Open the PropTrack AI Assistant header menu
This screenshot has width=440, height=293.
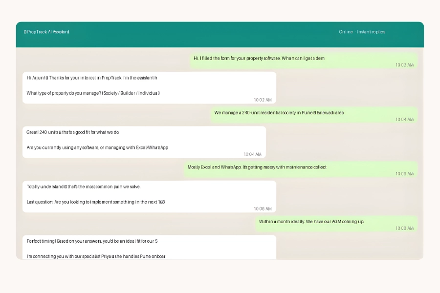[46, 32]
